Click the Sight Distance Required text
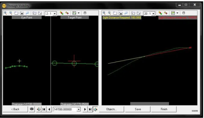The height and width of the screenshot is (118, 204). pyautogui.click(x=122, y=17)
